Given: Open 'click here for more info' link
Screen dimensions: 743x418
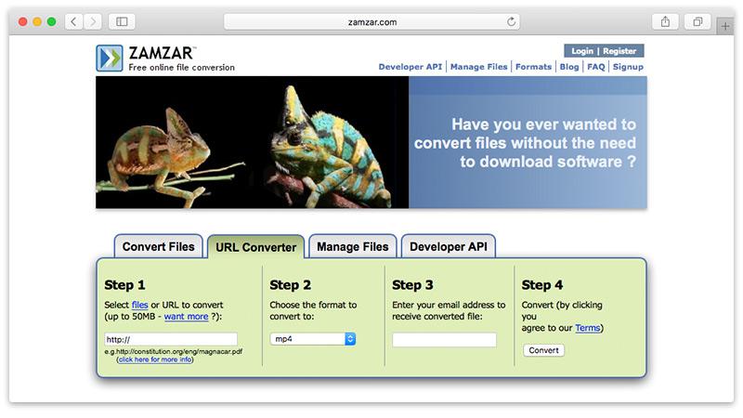Looking at the screenshot, I should [155, 359].
